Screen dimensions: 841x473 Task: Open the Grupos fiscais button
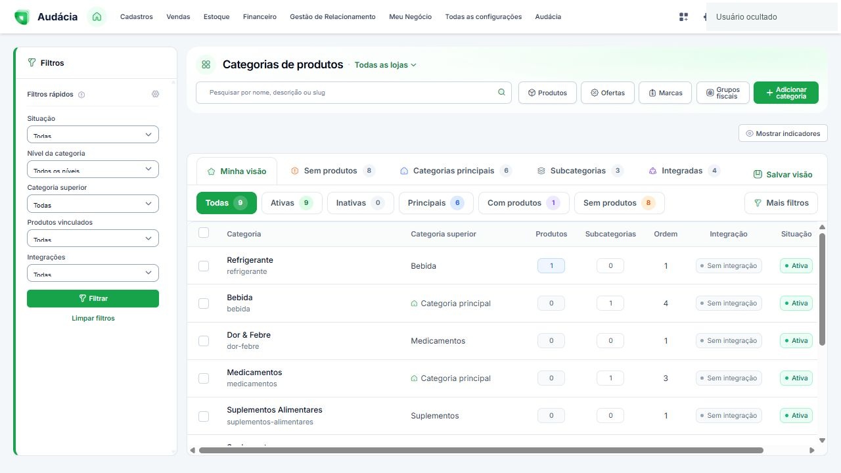click(723, 93)
